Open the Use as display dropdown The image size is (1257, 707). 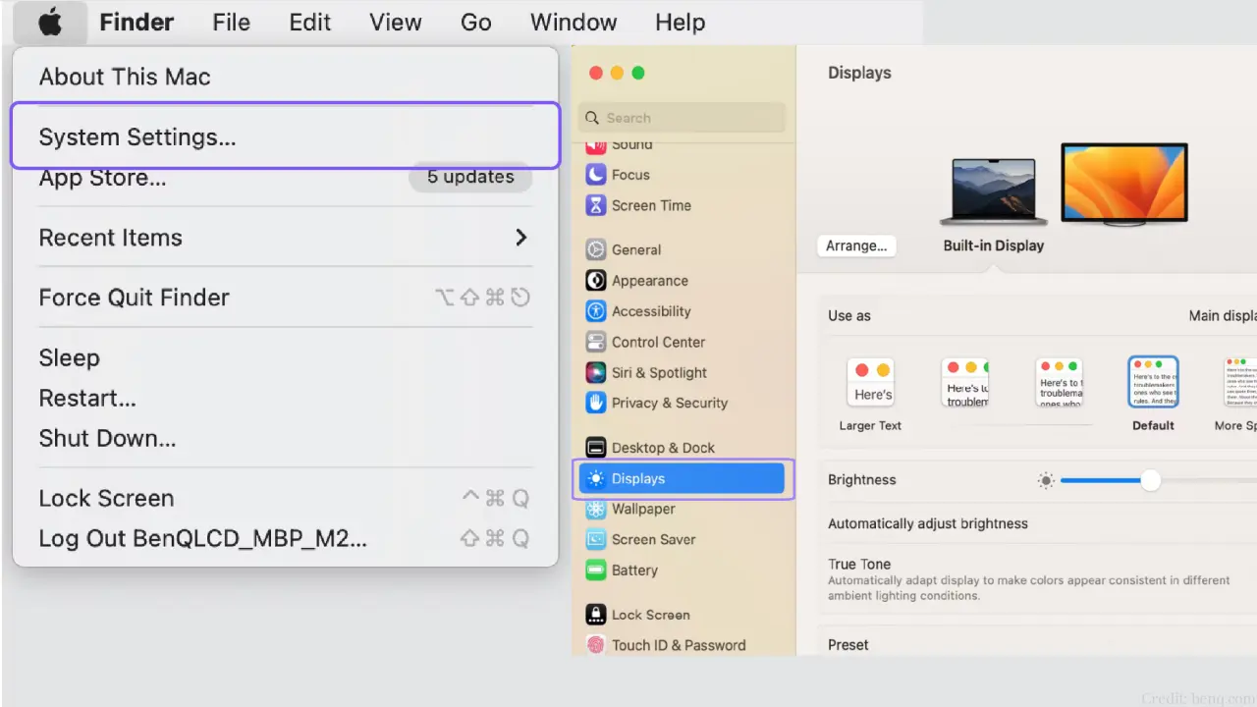pyautogui.click(x=1222, y=316)
